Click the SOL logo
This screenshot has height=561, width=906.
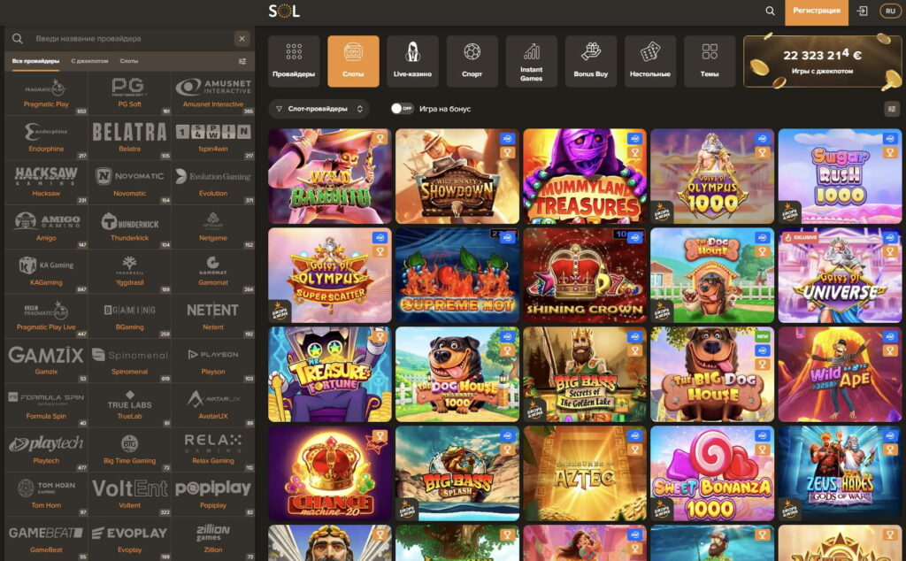point(284,11)
